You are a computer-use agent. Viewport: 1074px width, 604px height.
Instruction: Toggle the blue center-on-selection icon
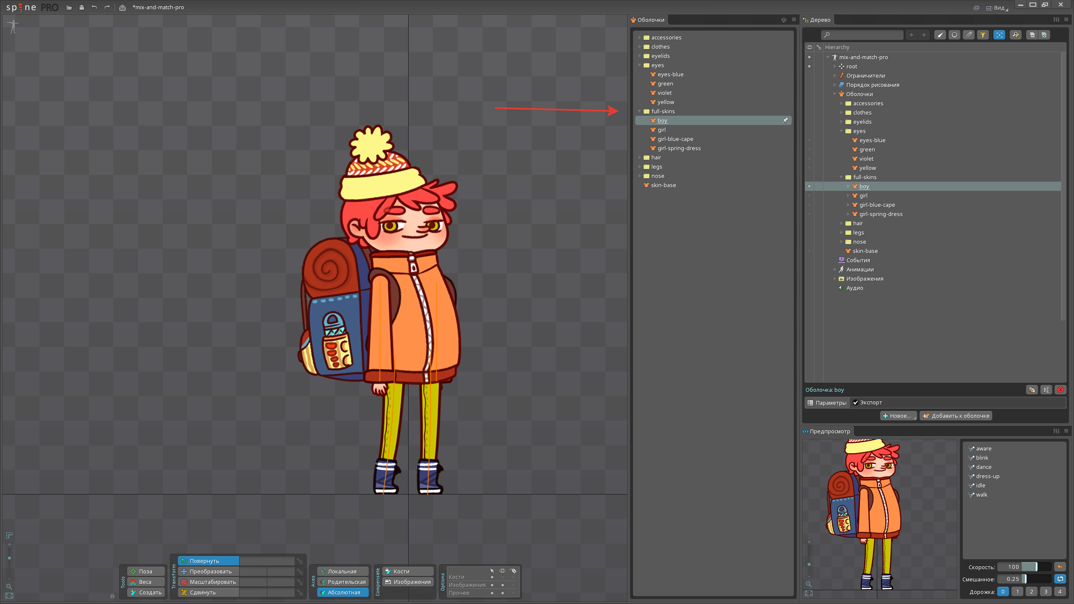[999, 35]
